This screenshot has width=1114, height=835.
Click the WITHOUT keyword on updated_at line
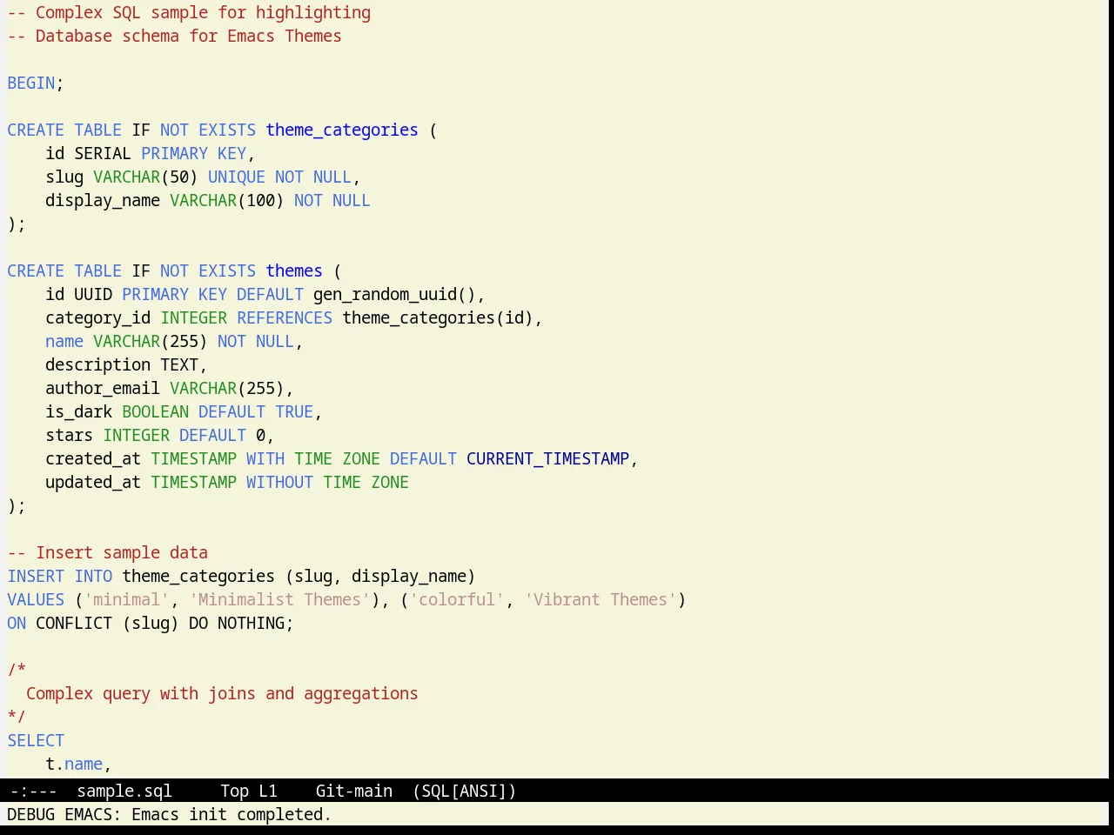tap(279, 482)
